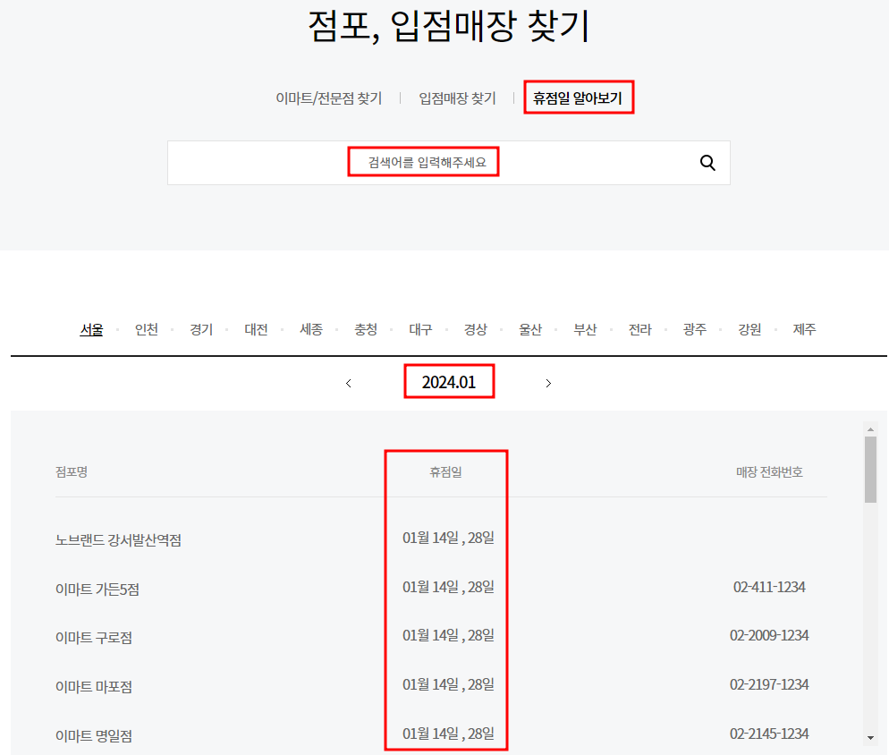The width and height of the screenshot is (889, 755).
Task: Select the 인천 region filter
Action: [x=147, y=328]
